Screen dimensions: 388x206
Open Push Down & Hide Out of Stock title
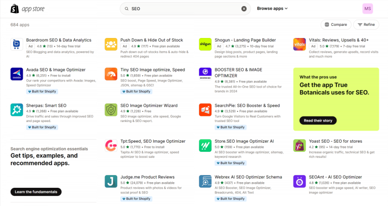152,40
